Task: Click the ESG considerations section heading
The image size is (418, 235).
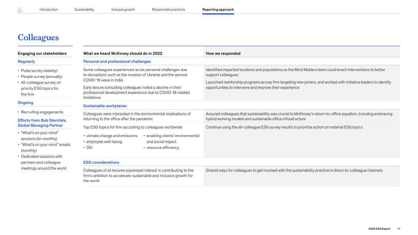Action: 101,162
